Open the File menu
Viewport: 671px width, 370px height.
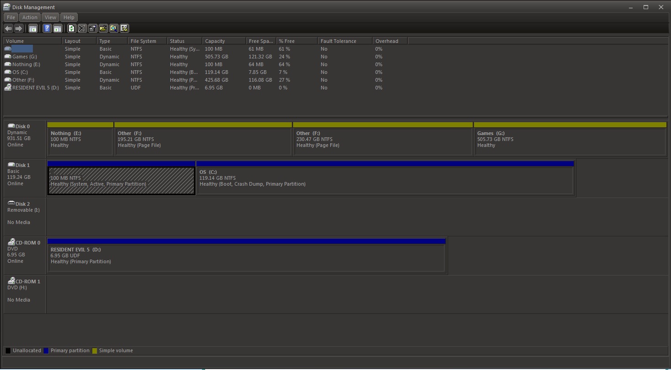click(x=11, y=17)
